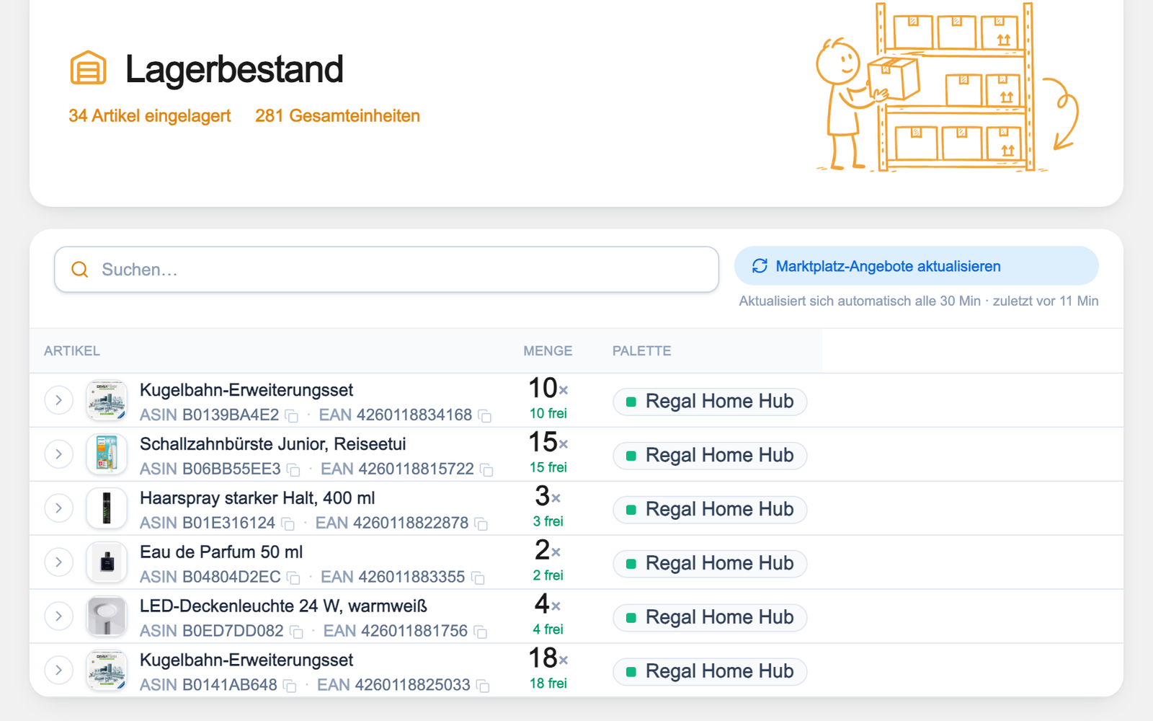The image size is (1153, 721).
Task: Click the '18 frei' quantity text
Action: pyautogui.click(x=548, y=684)
